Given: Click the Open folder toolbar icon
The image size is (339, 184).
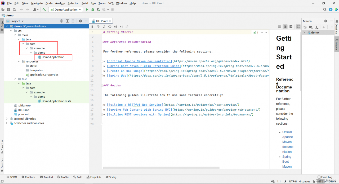Looking at the screenshot, I should pos(3,10).
